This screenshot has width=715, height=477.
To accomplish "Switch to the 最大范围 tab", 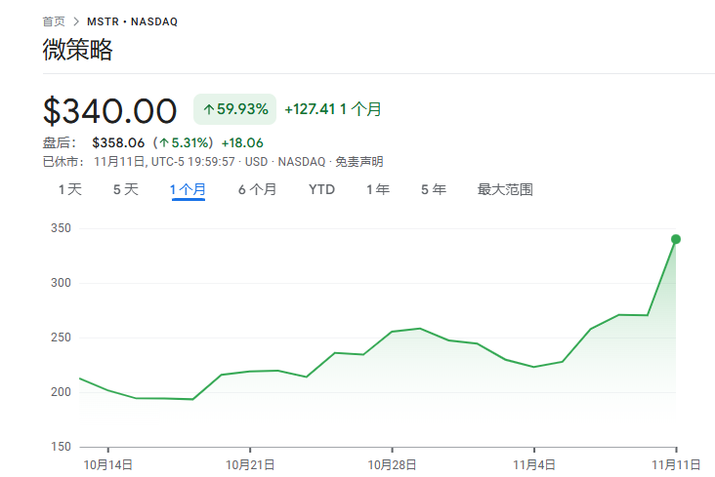I will (505, 189).
